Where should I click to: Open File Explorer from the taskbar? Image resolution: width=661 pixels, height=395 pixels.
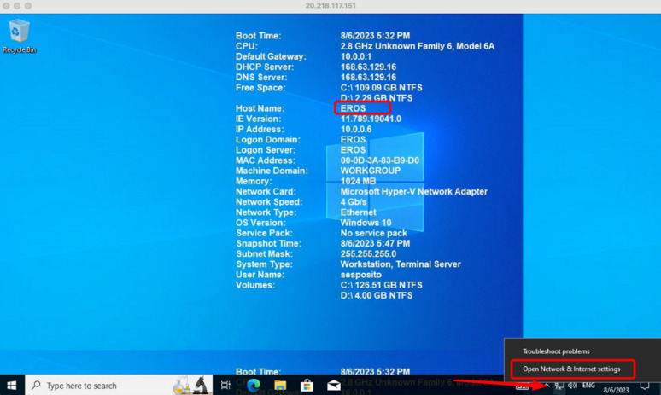280,386
